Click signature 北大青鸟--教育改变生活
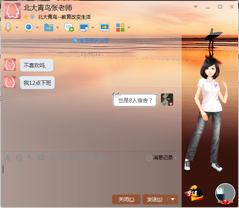This screenshot has width=239, height=208. coord(64,17)
